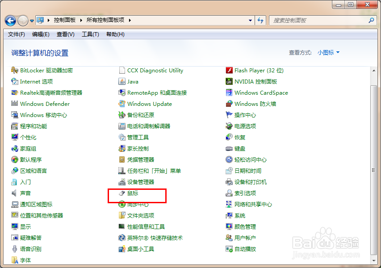Click the 键盘 keyboard icon
Viewport: 381px width, 268px height.
tap(229, 148)
